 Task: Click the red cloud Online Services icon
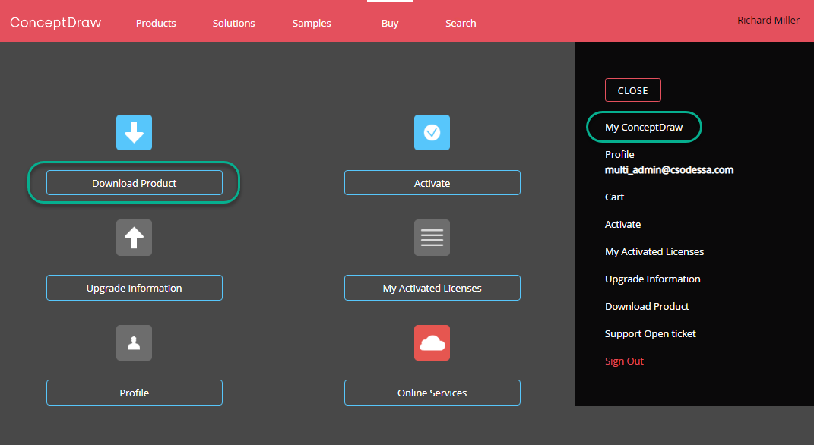tap(432, 342)
